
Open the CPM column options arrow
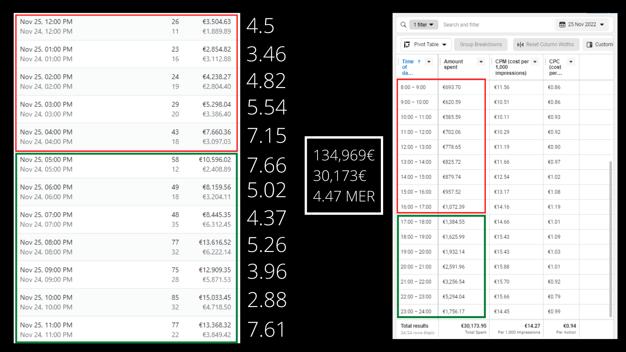[535, 62]
